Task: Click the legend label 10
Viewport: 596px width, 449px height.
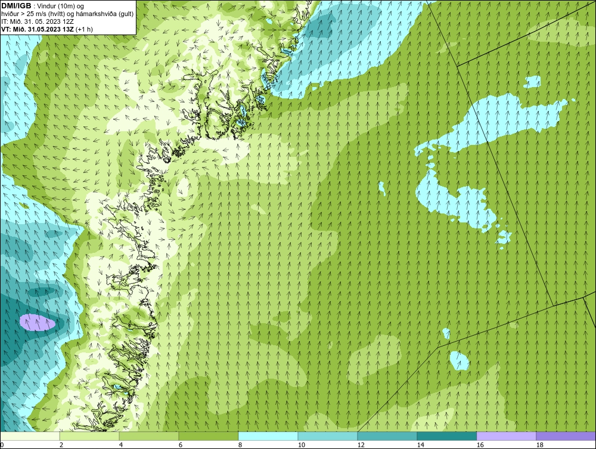Action: pos(302,445)
